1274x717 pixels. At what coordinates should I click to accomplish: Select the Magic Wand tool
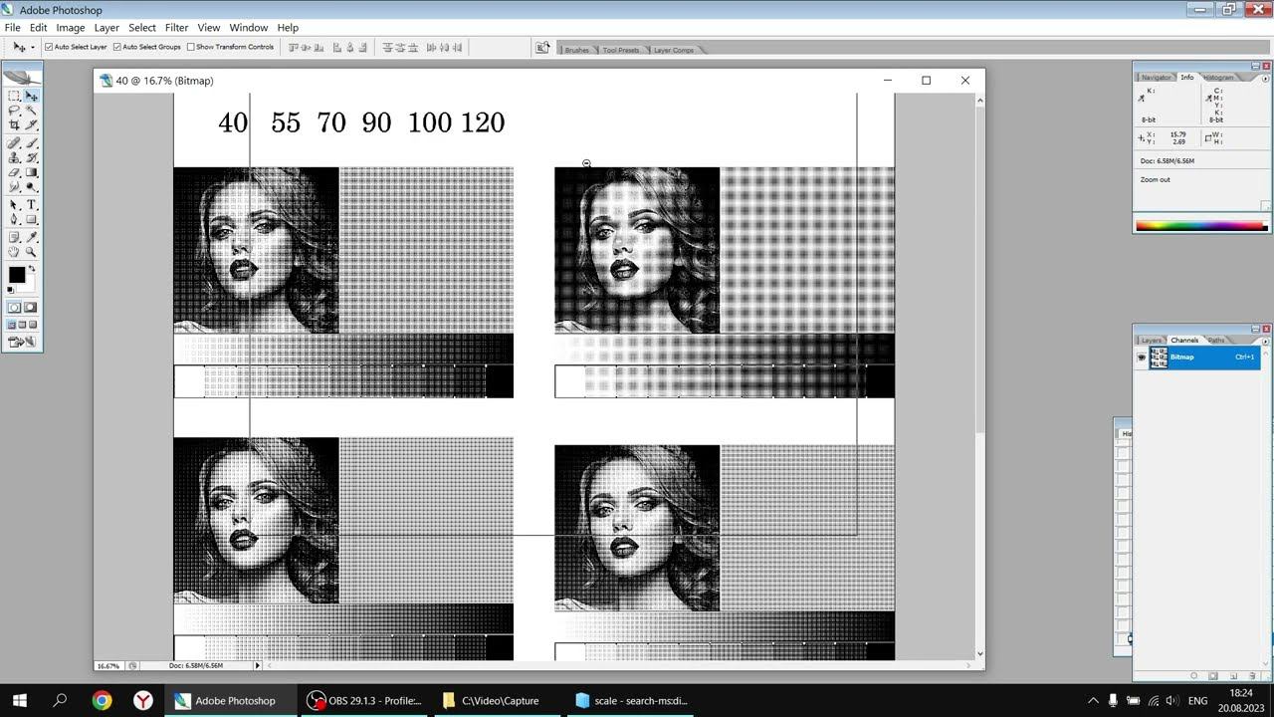[31, 110]
